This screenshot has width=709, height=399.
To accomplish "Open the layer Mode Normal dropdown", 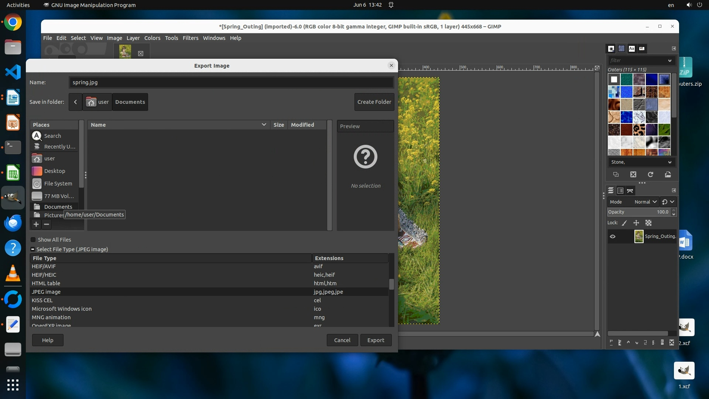I will point(645,202).
